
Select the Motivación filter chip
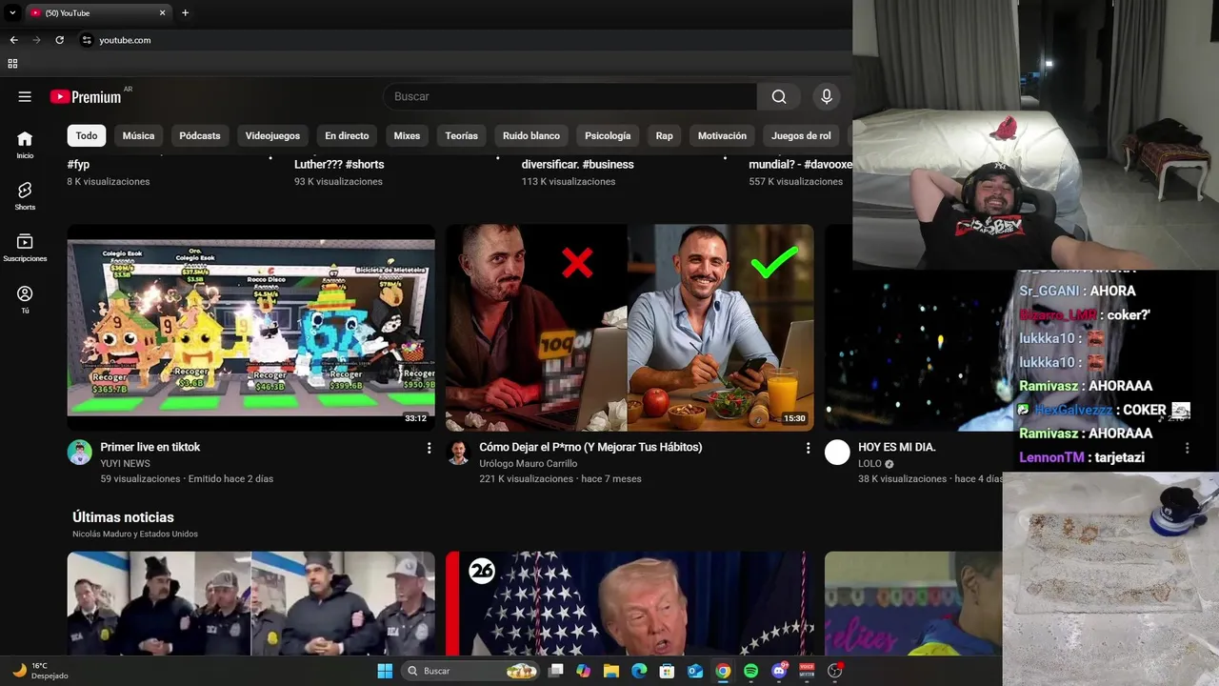722,135
